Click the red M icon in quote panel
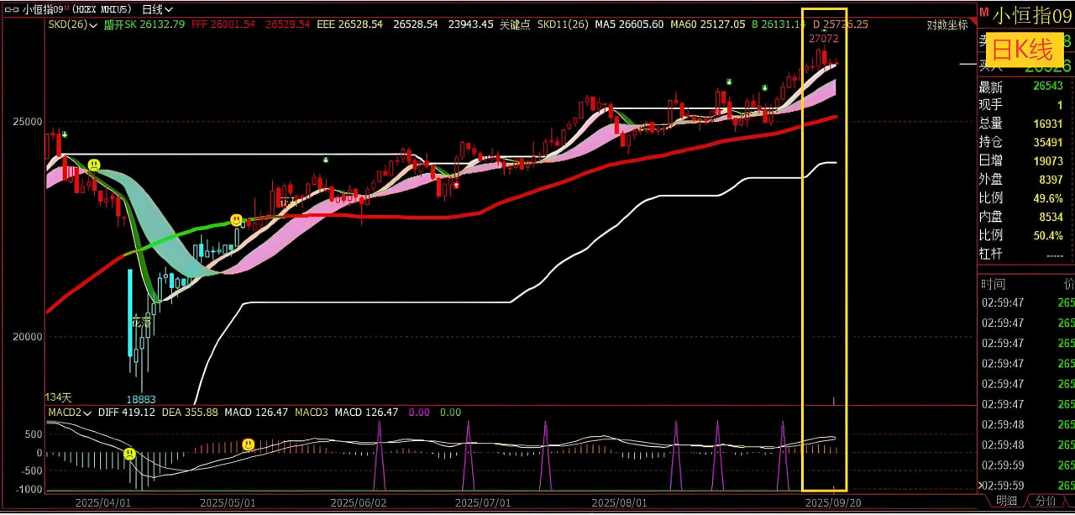 (x=983, y=10)
